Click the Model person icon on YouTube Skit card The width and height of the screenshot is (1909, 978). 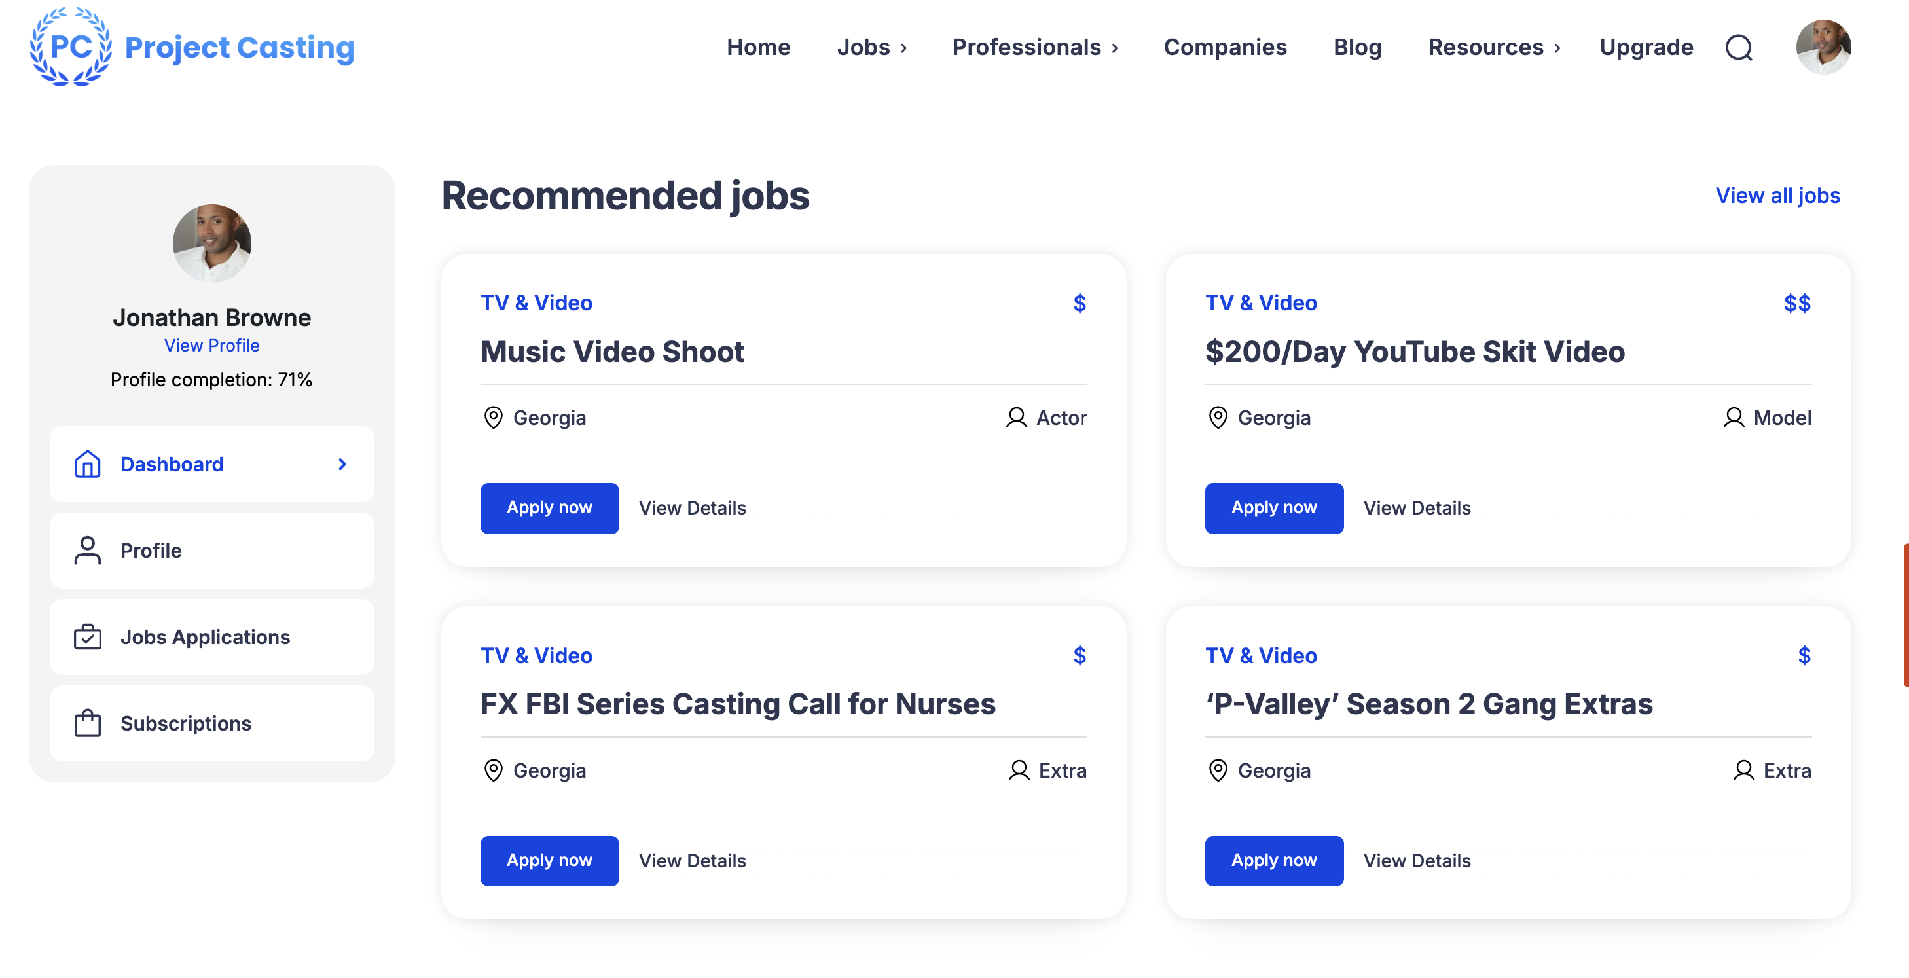1733,418
